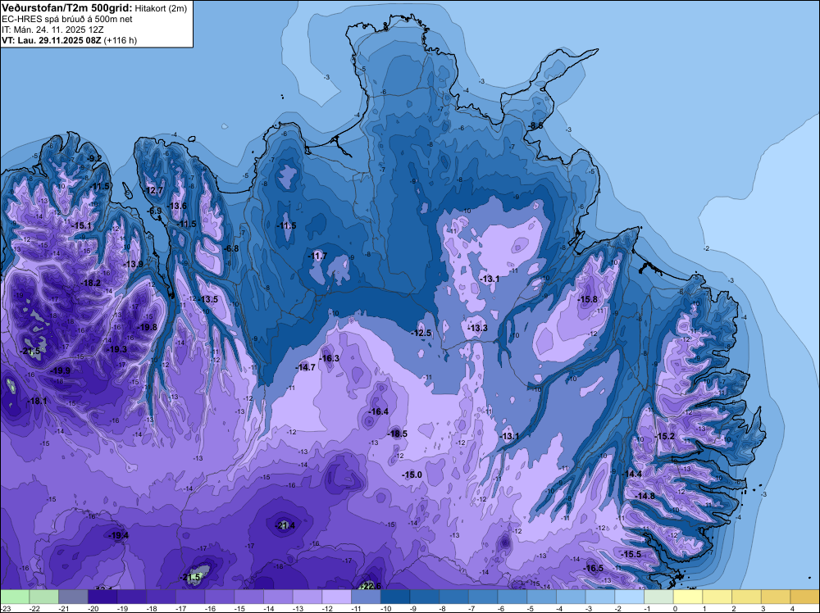Click legend swatch between -12 and -11

click(337, 597)
